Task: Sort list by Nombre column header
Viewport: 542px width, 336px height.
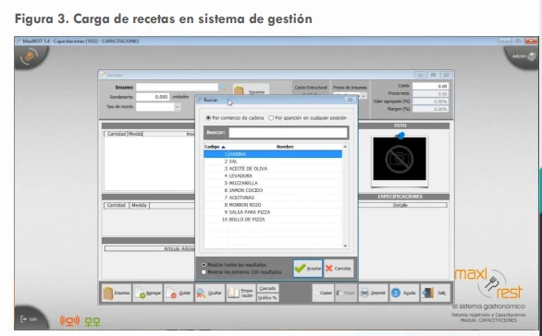Action: pos(285,147)
